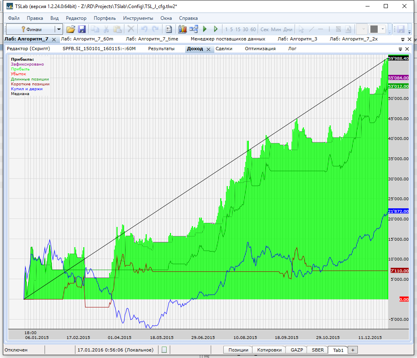Expand the lab tabs overflow list arrow
This screenshot has width=417, height=358.
pos(403,40)
